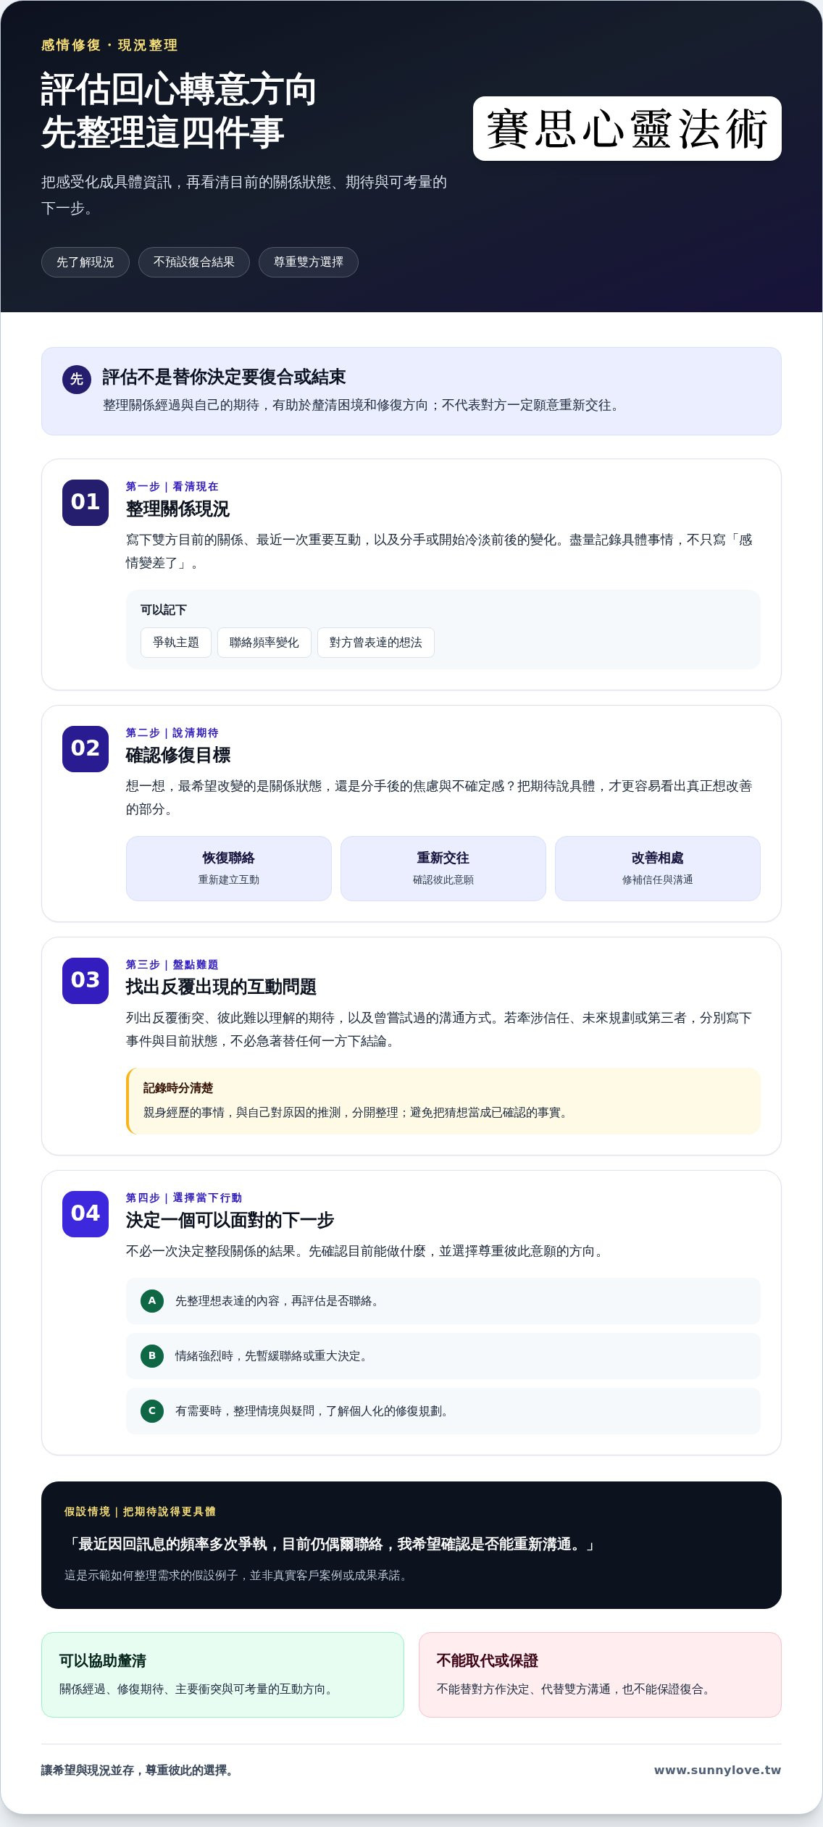Click the 決定一個可以面對的下一步 heading
This screenshot has height=1827, width=823.
(x=230, y=1221)
